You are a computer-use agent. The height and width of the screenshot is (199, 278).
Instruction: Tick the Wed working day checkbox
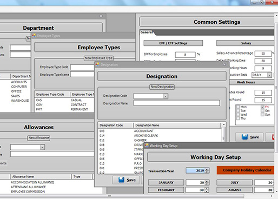click(238, 115)
